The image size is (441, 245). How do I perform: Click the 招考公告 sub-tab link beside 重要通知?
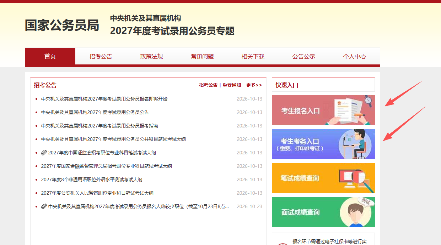[x=208, y=85]
